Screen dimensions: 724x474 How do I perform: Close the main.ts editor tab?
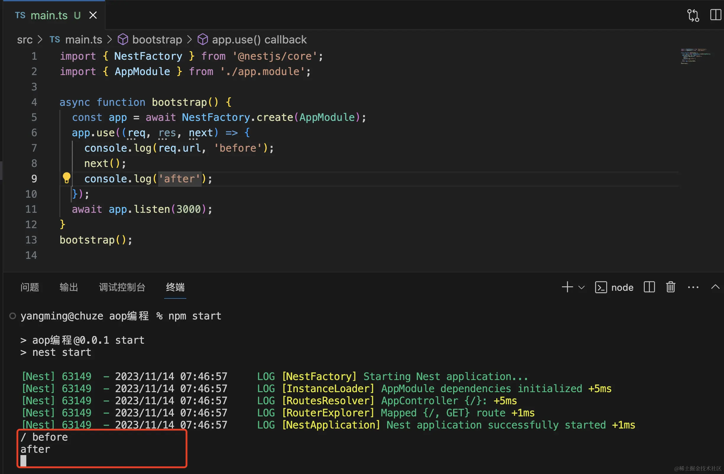[x=93, y=15]
